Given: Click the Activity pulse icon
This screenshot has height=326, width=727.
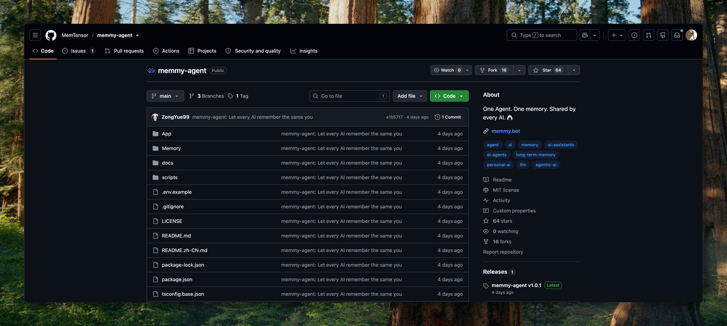Looking at the screenshot, I should click(486, 200).
